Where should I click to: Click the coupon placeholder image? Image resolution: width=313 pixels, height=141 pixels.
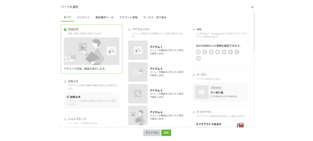201,92
